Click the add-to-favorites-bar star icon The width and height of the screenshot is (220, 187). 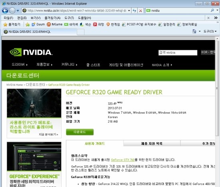click(x=28, y=24)
